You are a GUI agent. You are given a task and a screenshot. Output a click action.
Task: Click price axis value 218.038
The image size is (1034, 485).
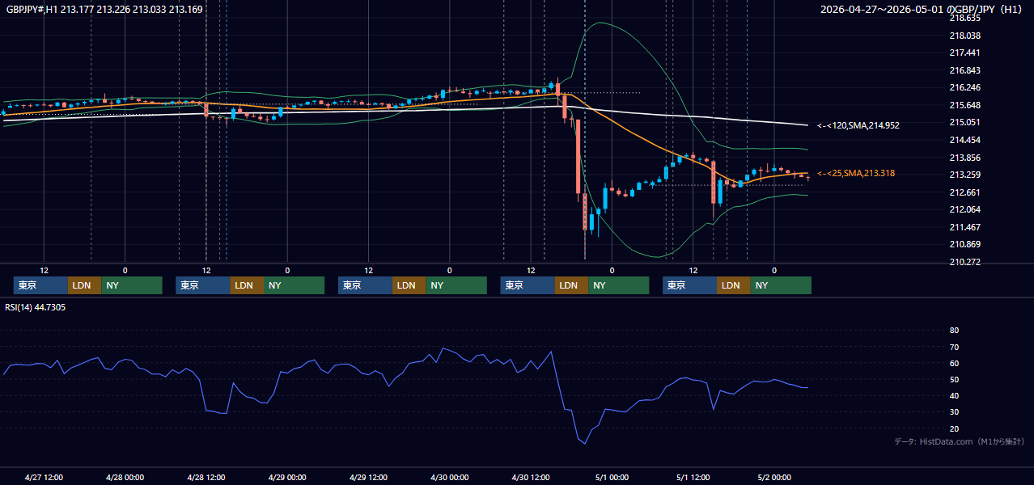point(964,36)
